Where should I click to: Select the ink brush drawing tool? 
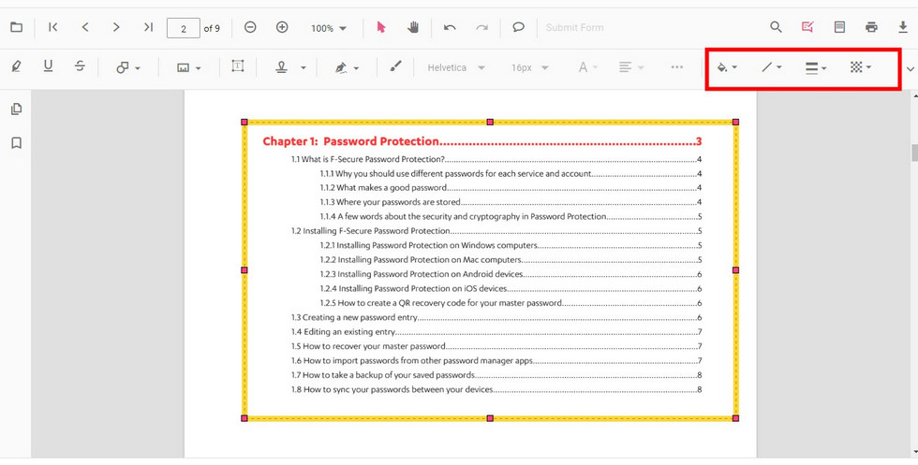point(395,66)
